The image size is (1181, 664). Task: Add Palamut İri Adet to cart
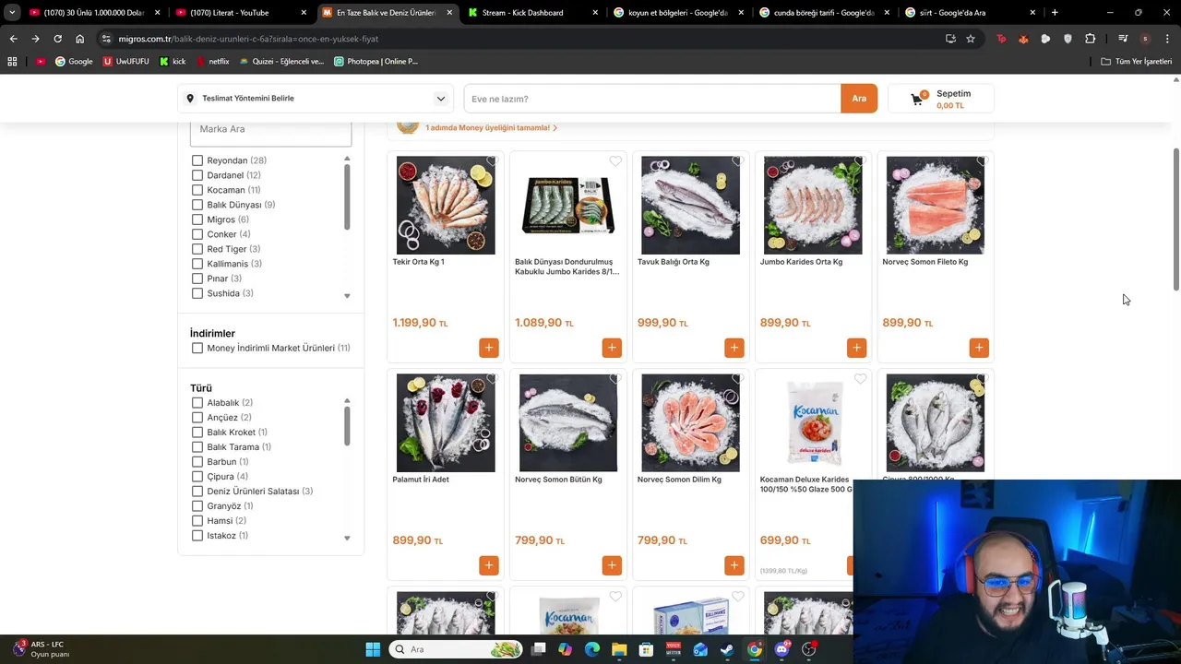point(489,565)
